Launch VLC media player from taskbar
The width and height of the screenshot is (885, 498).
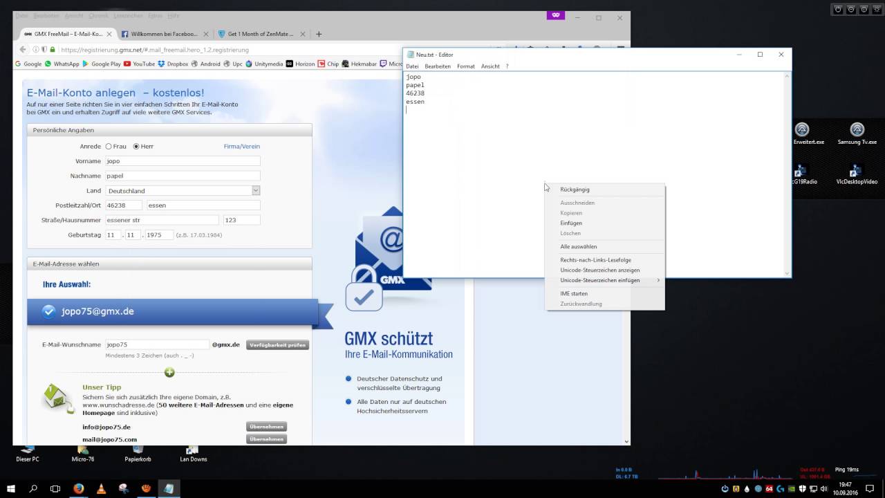pyautogui.click(x=102, y=488)
